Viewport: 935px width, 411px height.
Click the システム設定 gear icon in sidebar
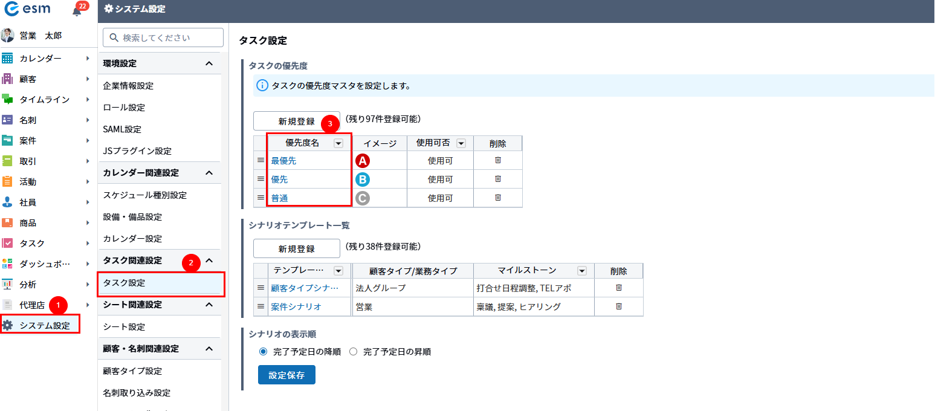click(x=7, y=325)
